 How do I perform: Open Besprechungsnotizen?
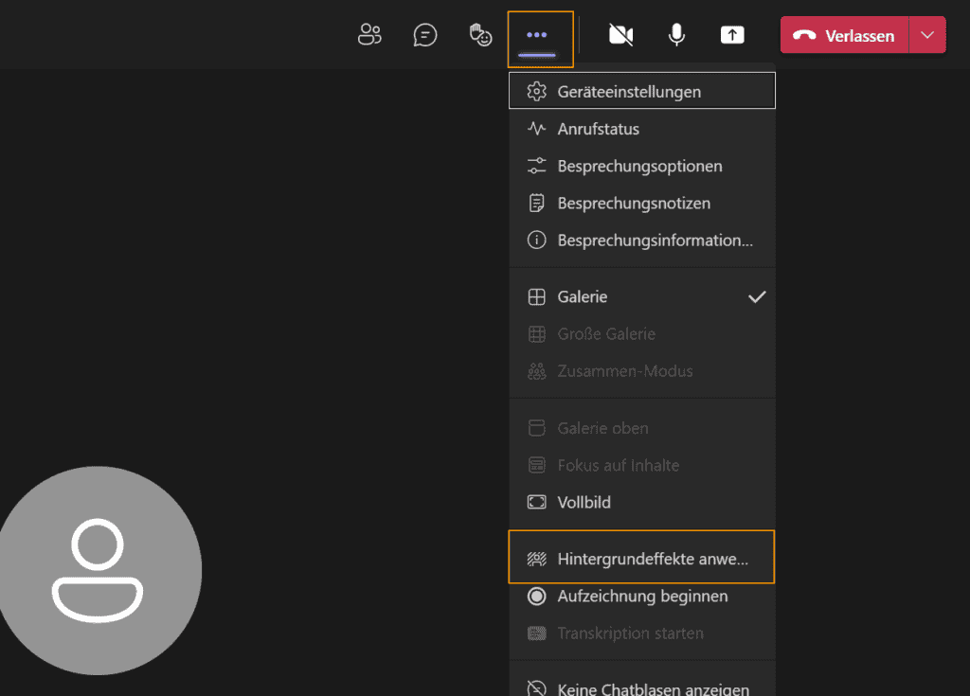coord(642,203)
